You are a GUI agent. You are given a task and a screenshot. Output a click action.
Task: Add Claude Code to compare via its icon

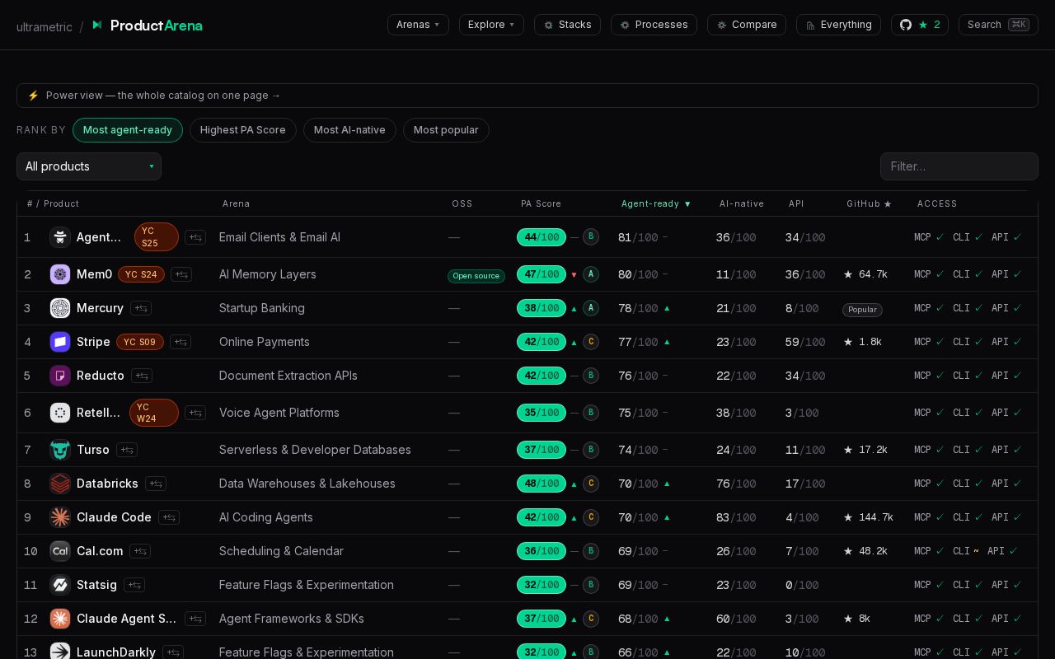click(x=169, y=517)
